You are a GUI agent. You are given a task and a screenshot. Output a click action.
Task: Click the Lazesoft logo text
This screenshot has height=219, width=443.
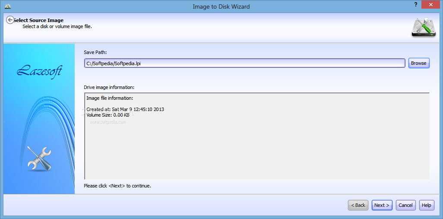point(39,71)
